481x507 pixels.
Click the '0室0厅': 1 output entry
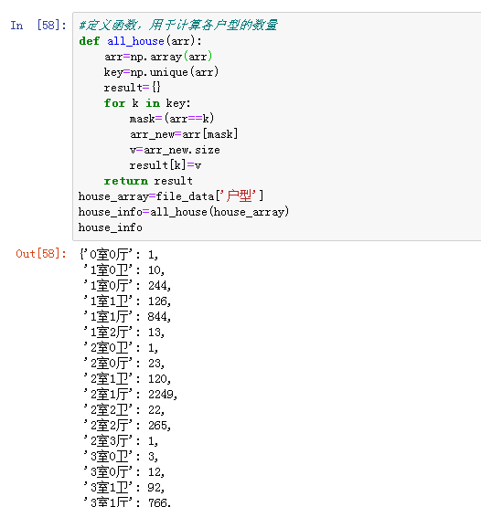pyautogui.click(x=119, y=255)
